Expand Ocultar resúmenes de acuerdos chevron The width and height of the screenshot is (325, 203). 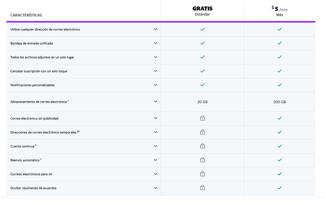click(155, 188)
